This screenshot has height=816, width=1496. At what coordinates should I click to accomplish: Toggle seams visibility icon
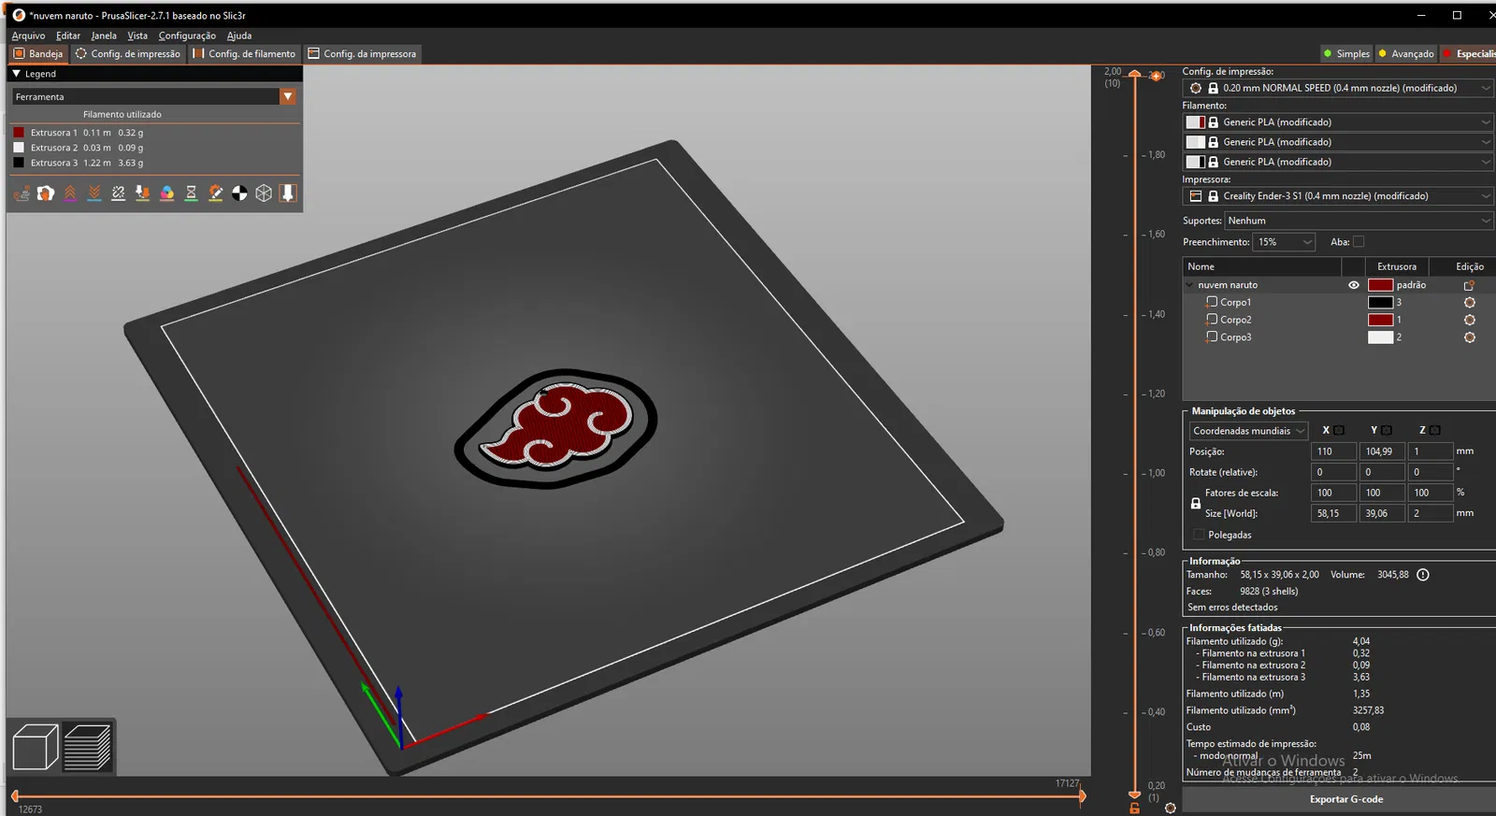point(119,193)
